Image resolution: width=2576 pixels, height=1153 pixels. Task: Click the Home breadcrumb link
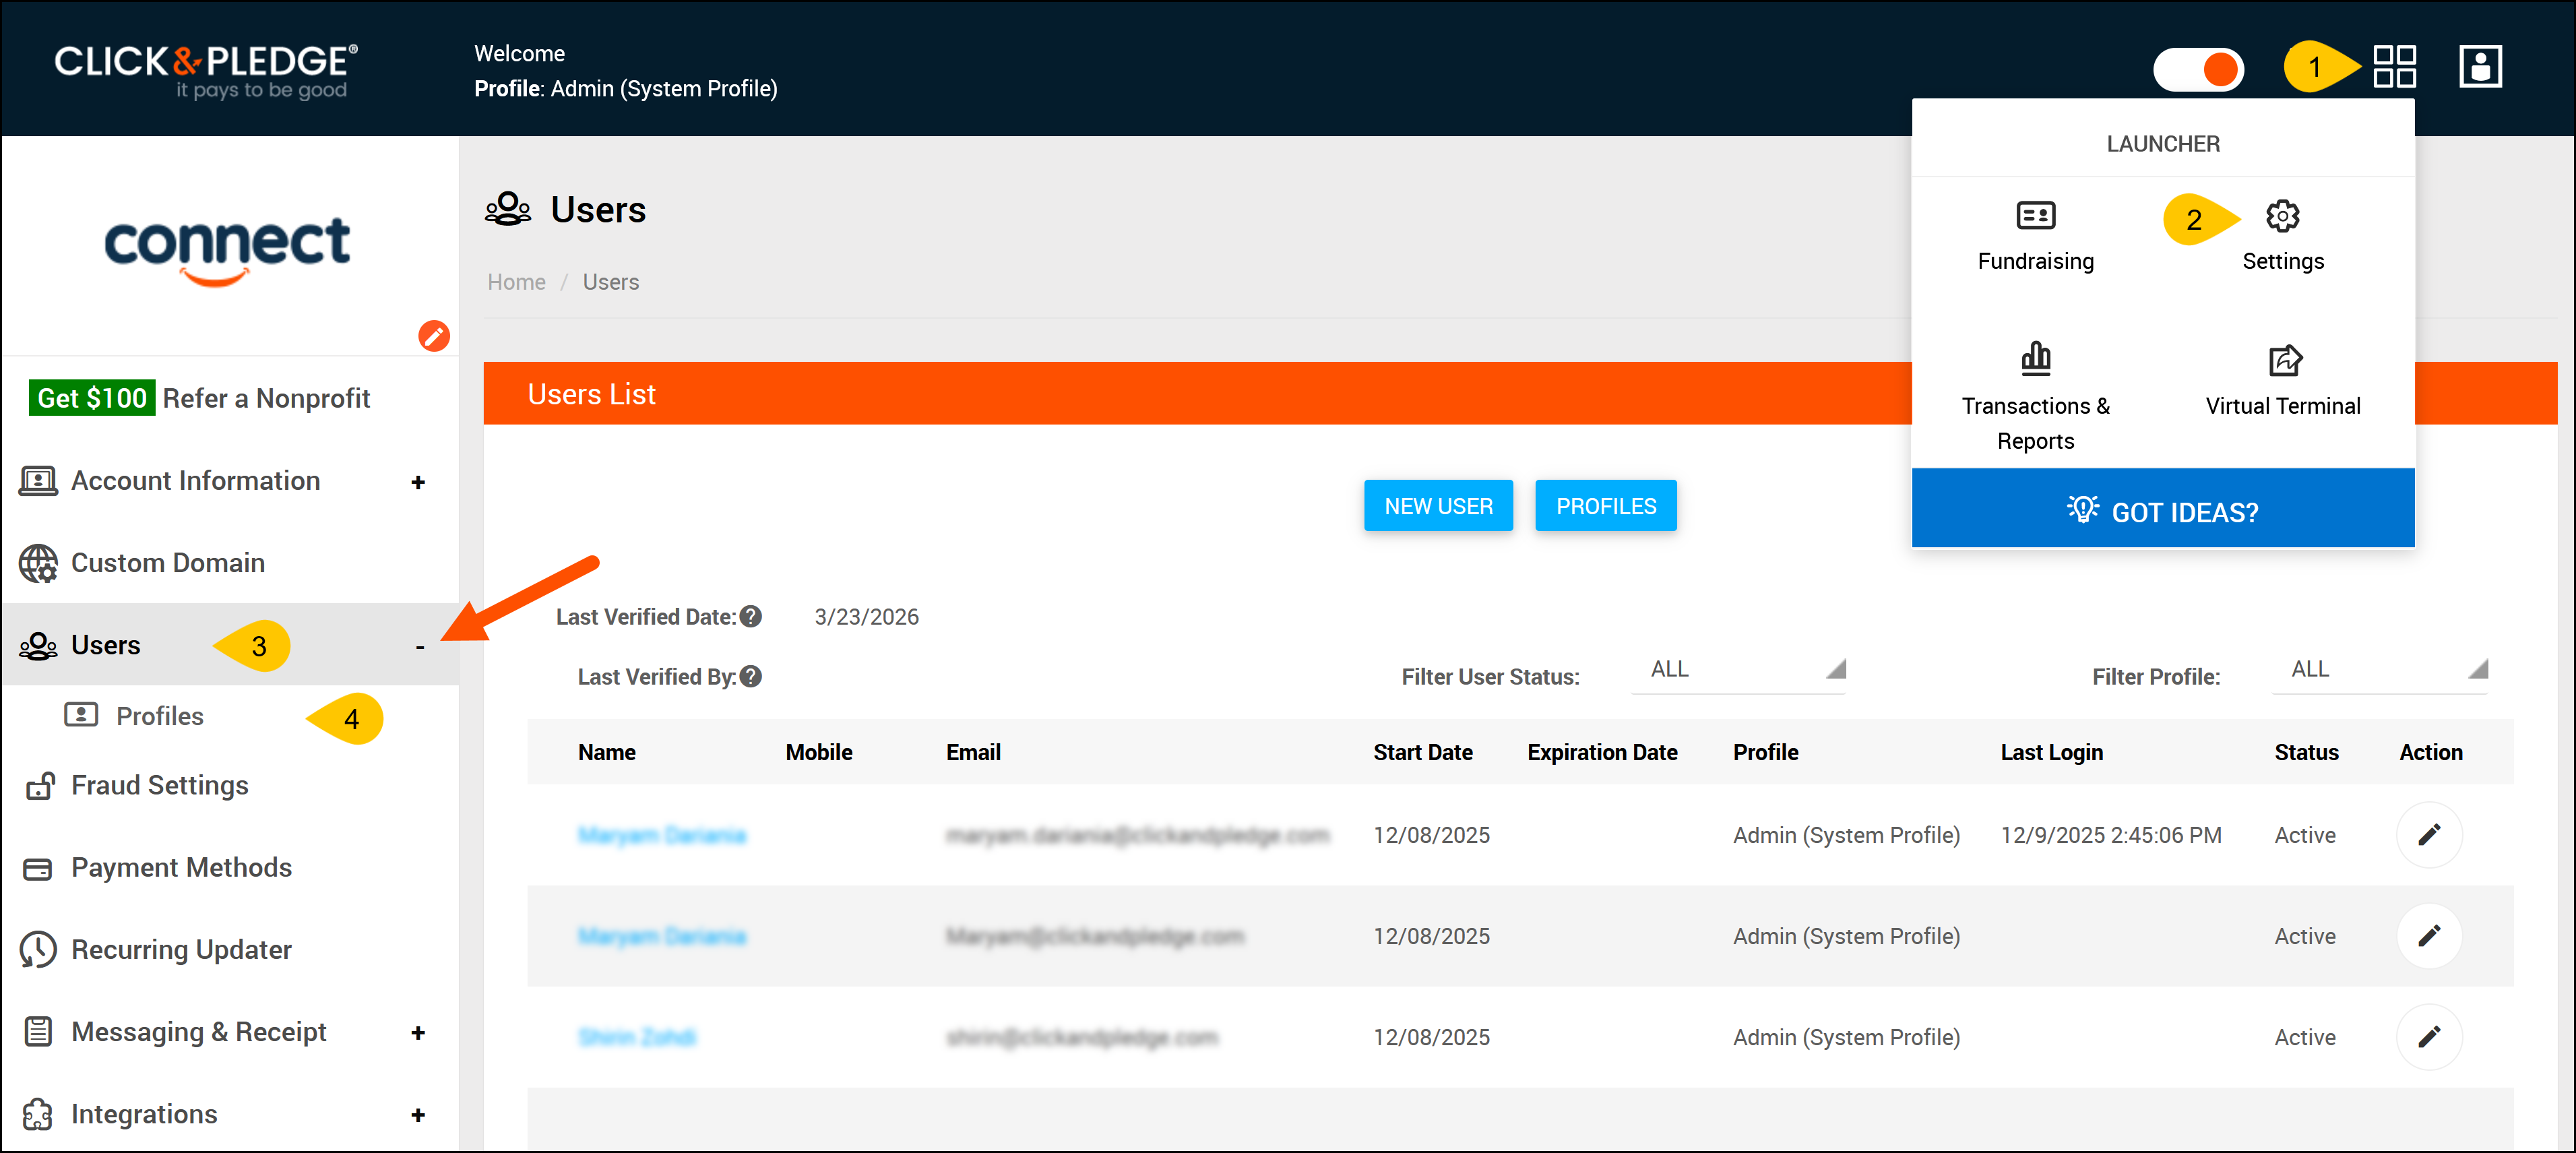pos(516,283)
